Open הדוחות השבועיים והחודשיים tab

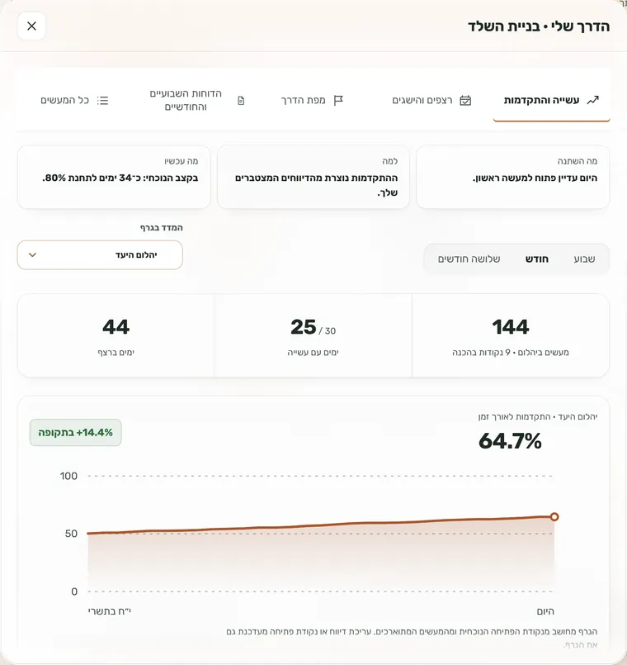pos(197,100)
